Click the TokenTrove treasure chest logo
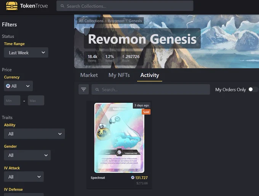259x196 pixels. point(12,6)
